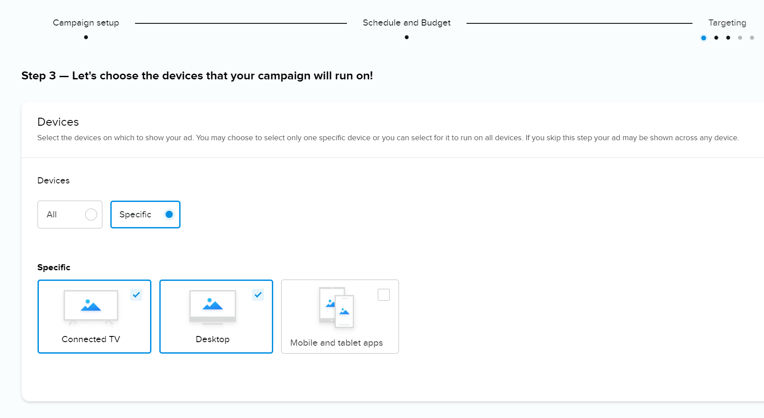Check the Mobile and tablet apps checkbox
764x418 pixels.
[384, 295]
